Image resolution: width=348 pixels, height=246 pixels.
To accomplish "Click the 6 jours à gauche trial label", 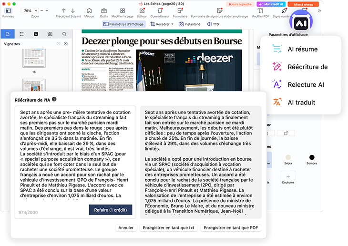I will 240,4.
